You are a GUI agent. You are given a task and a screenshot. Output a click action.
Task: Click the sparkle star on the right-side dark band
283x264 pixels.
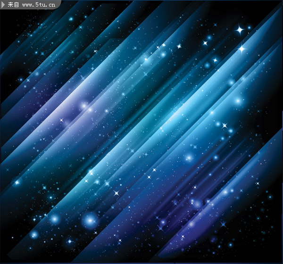pyautogui.click(x=225, y=125)
